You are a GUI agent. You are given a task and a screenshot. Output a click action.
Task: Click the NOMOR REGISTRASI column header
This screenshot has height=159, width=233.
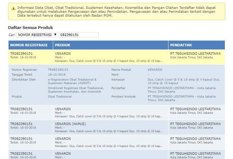(29, 45)
